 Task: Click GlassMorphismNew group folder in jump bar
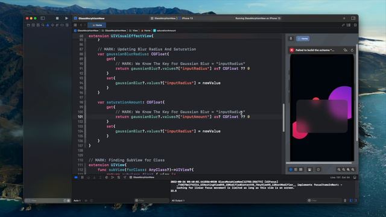(114, 31)
